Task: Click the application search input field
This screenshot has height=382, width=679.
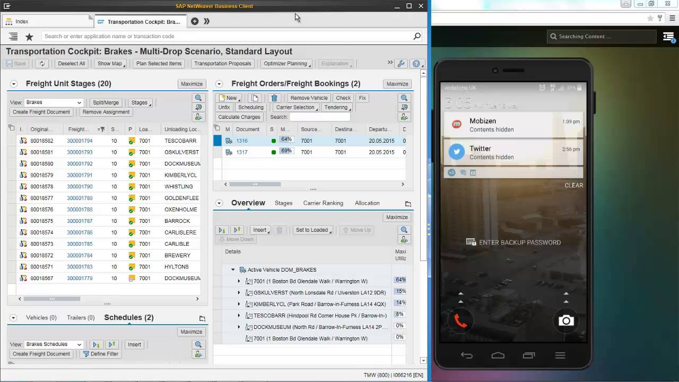Action: click(228, 37)
